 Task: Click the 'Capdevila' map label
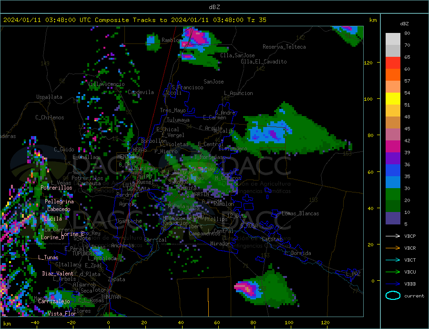pyautogui.click(x=141, y=92)
